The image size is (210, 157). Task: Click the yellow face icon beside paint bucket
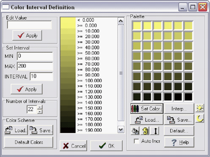[x=145, y=131]
